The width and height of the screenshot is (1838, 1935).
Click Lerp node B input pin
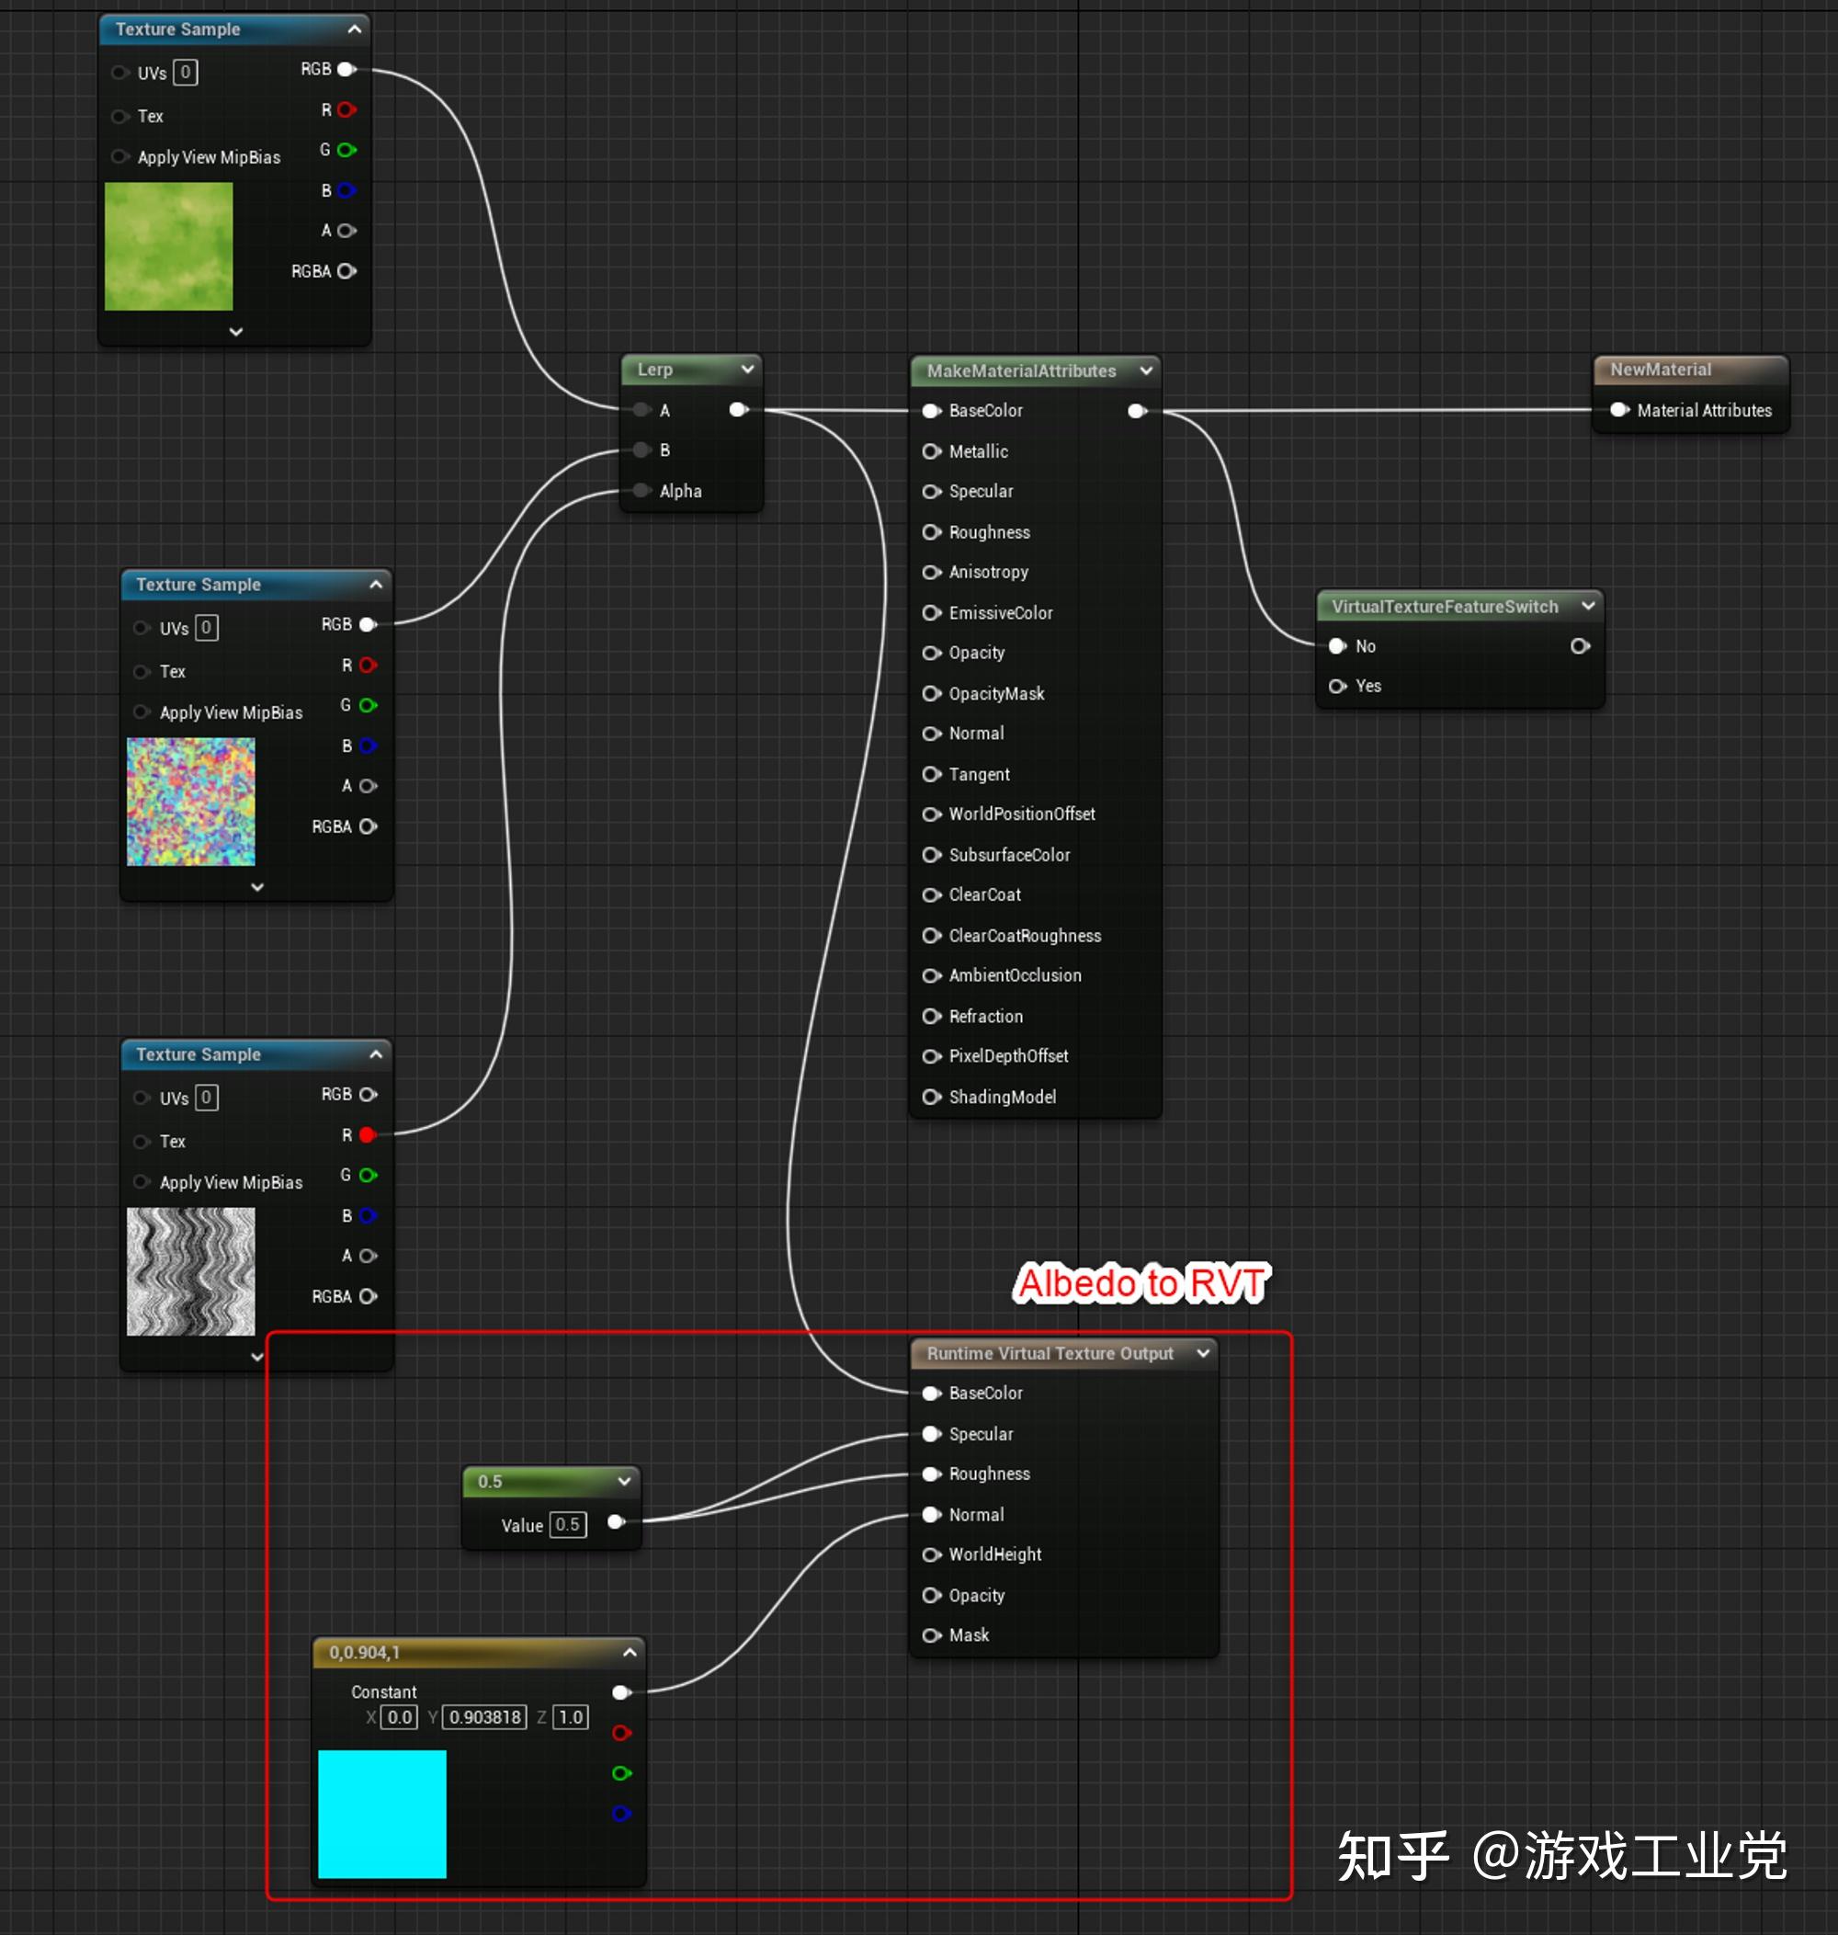point(642,450)
